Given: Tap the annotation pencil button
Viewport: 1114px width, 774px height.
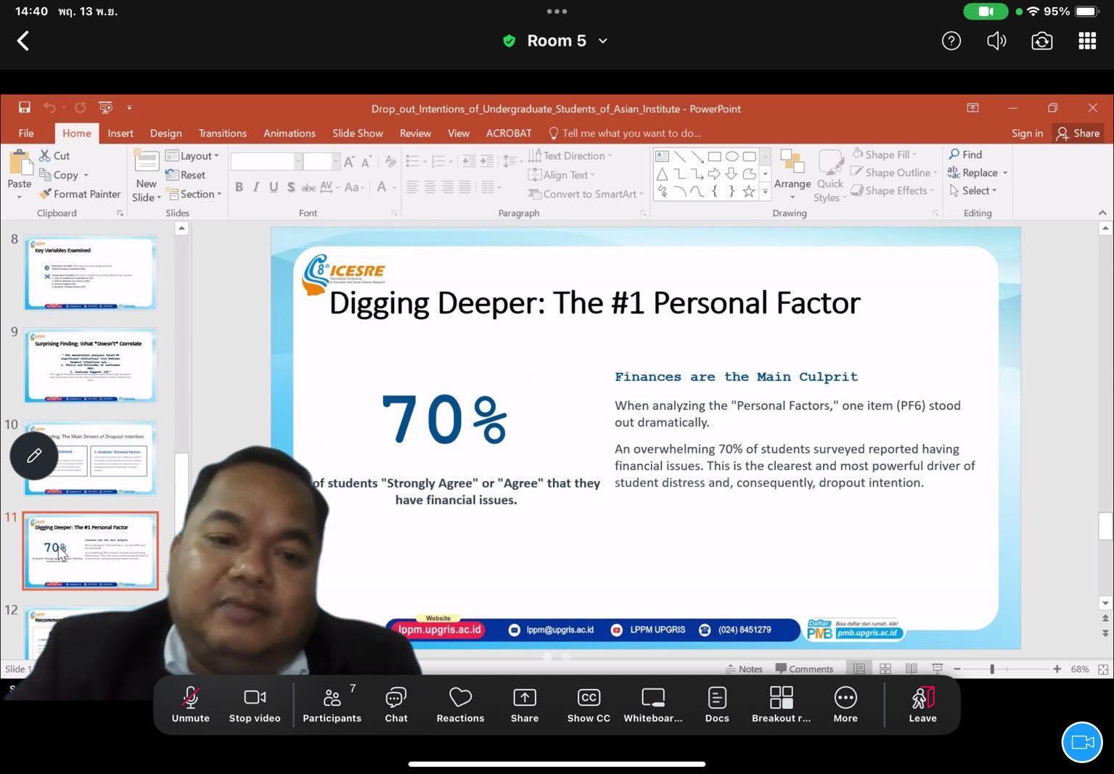Looking at the screenshot, I should 34,456.
